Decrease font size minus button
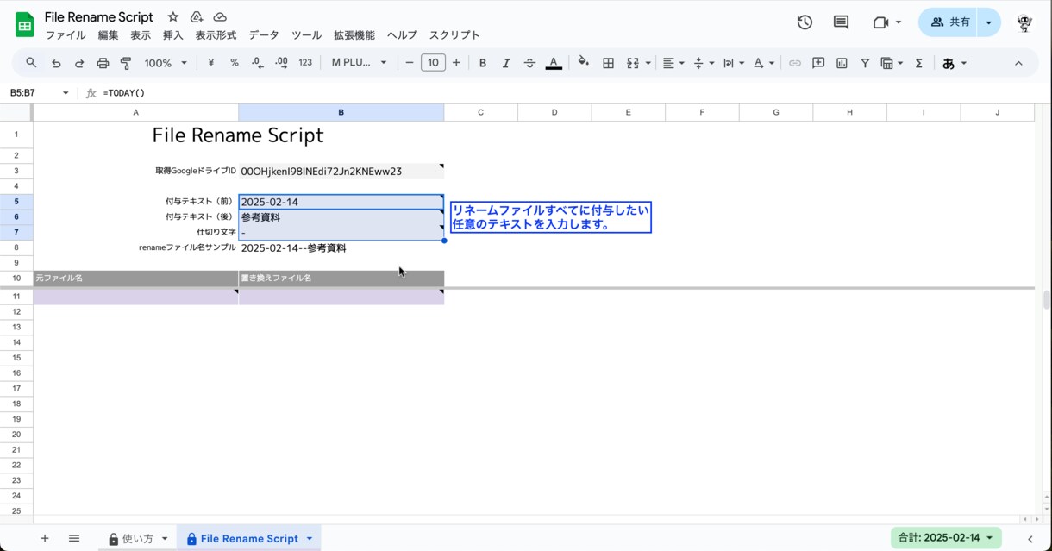 point(410,63)
